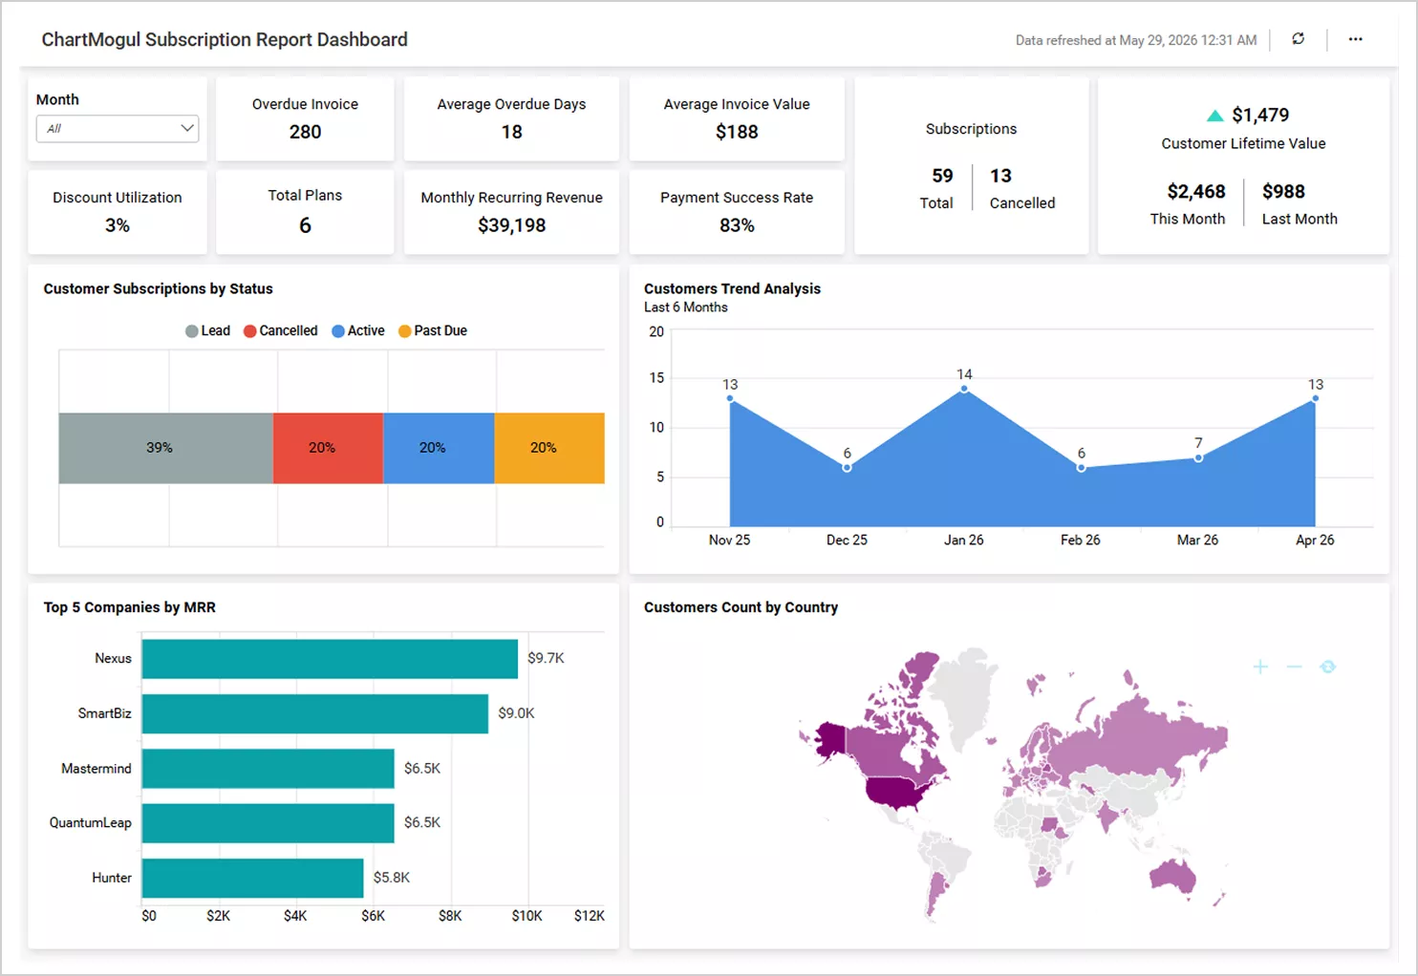Select the grey Lead 39% bar segment
This screenshot has height=976, width=1418.
click(165, 448)
